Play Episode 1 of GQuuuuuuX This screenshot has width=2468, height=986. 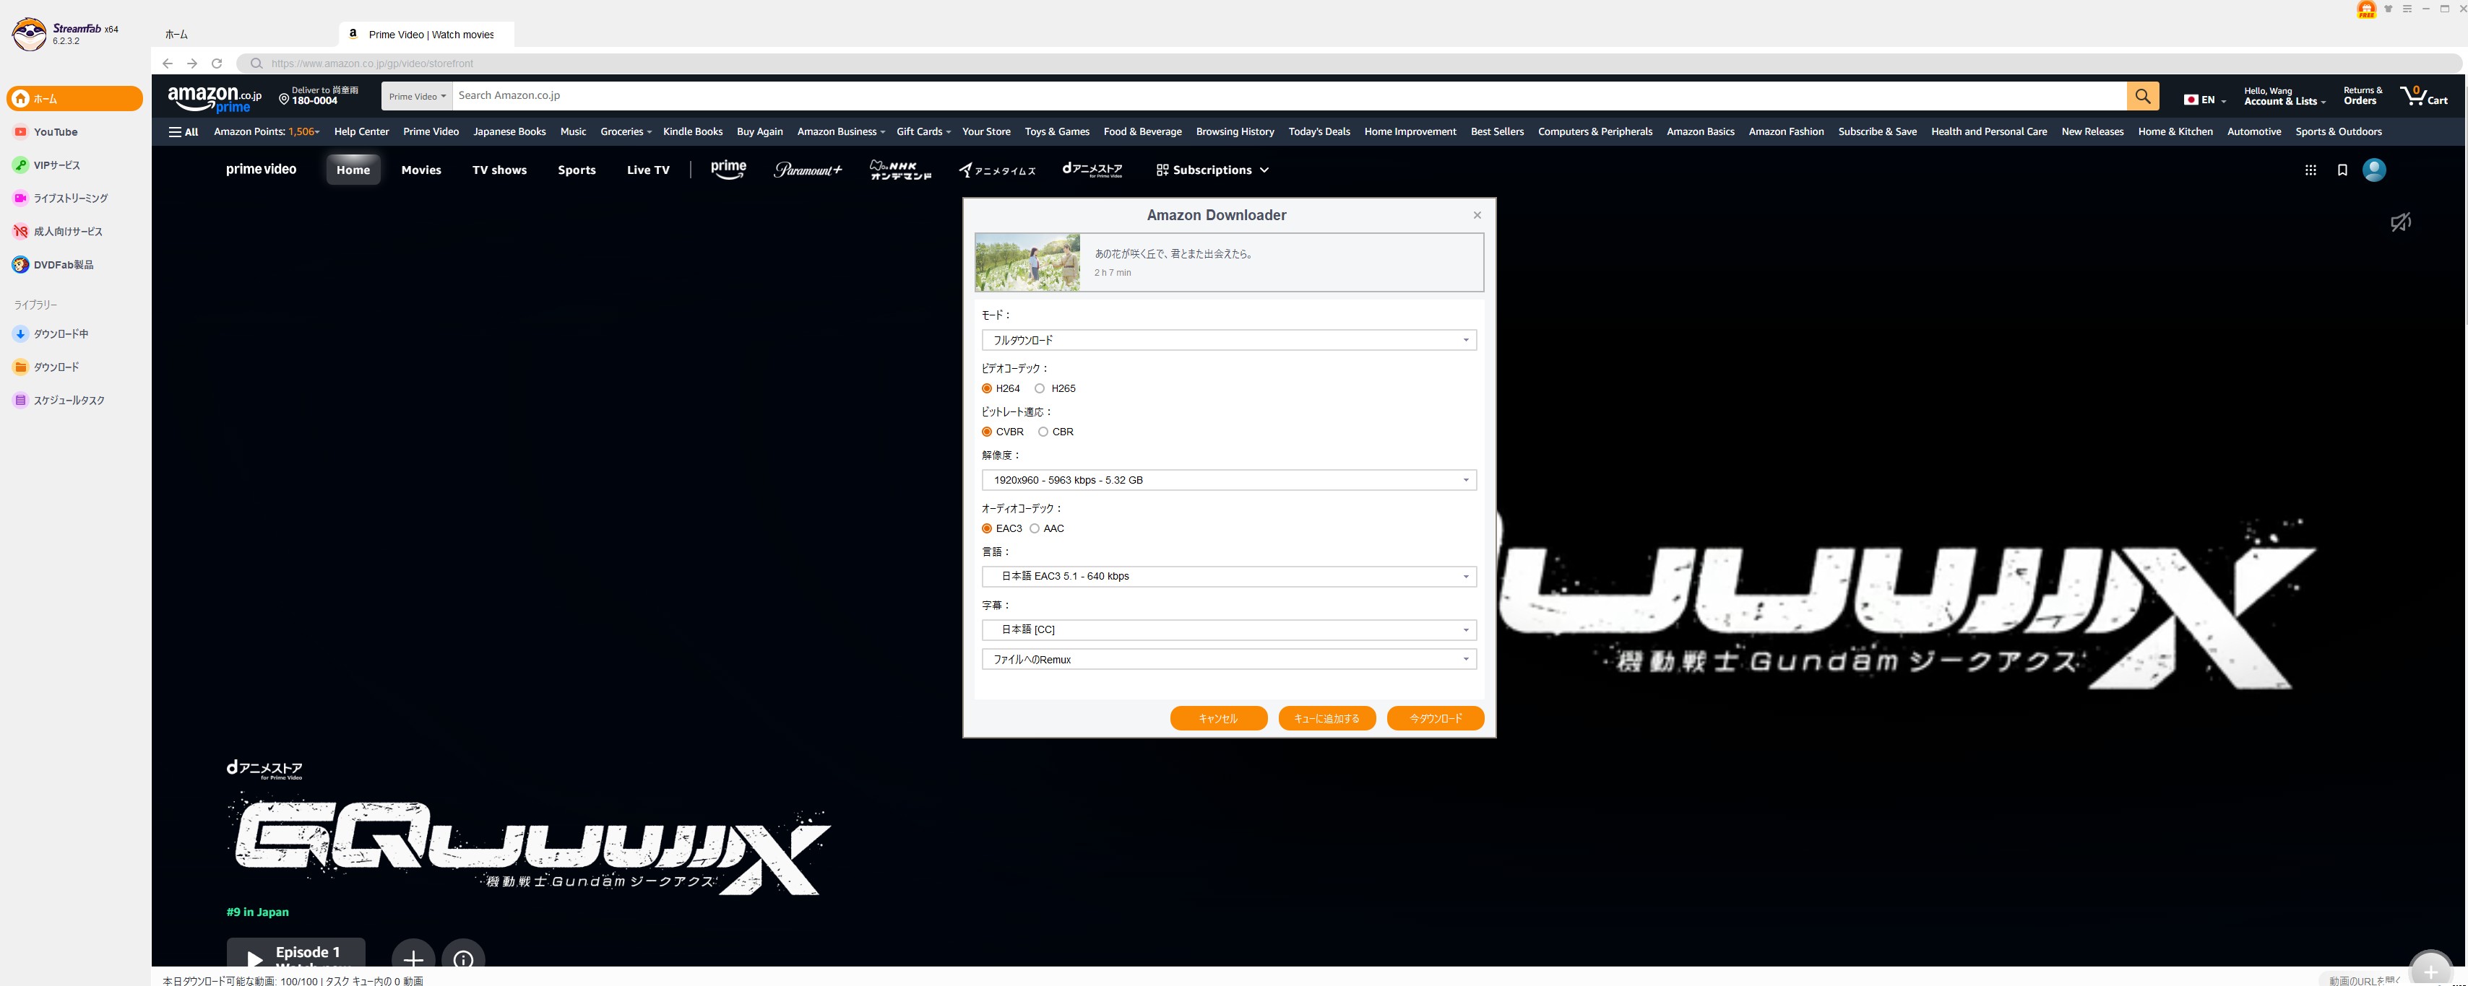coord(296,954)
